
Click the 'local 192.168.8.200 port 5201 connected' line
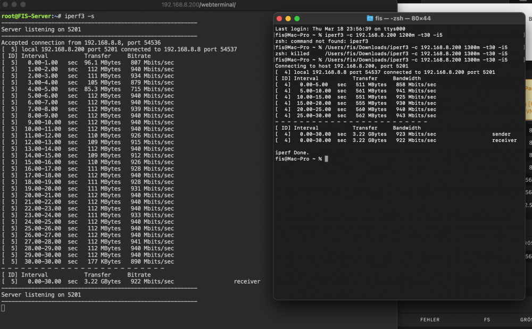pos(119,49)
